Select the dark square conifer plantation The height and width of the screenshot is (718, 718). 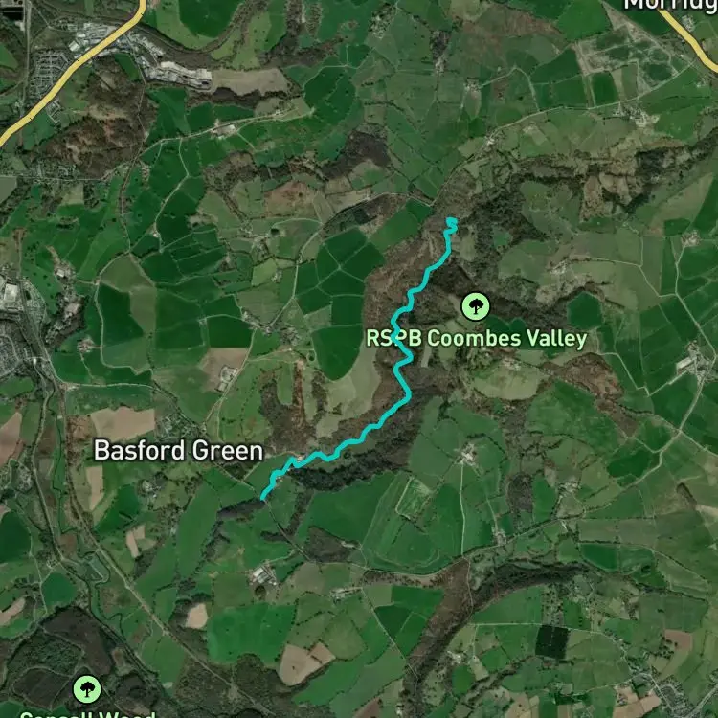552,641
